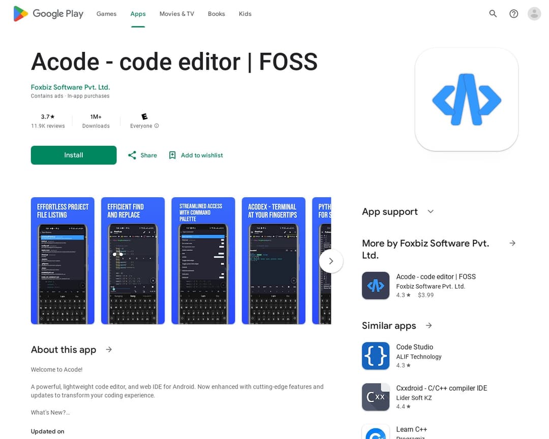549x439 pixels.
Task: Add the app to wishlist
Action: pyautogui.click(x=196, y=155)
